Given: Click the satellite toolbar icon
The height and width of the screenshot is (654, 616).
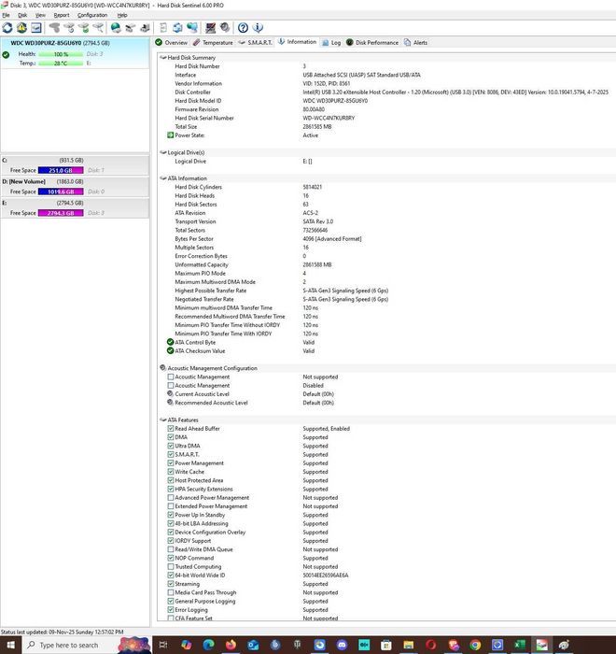Looking at the screenshot, I should click(x=131, y=28).
